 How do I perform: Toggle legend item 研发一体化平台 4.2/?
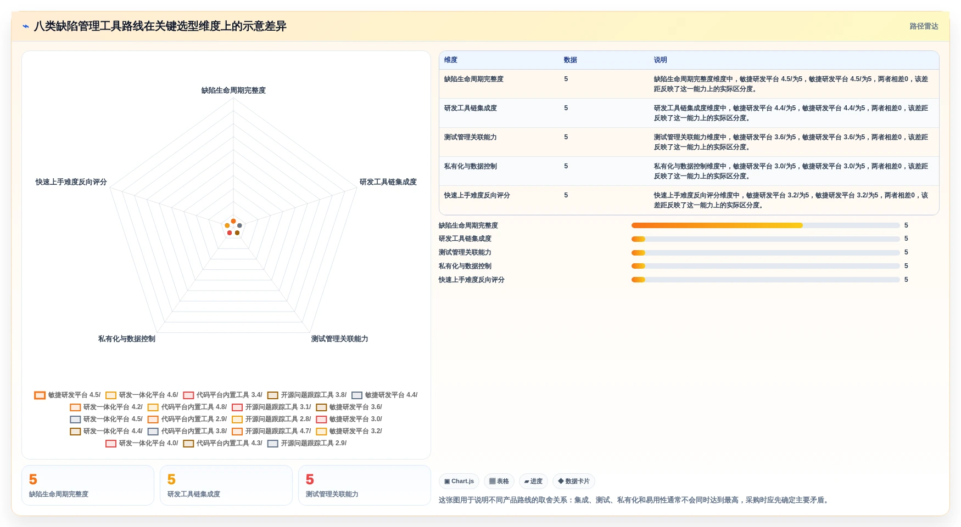(106, 407)
